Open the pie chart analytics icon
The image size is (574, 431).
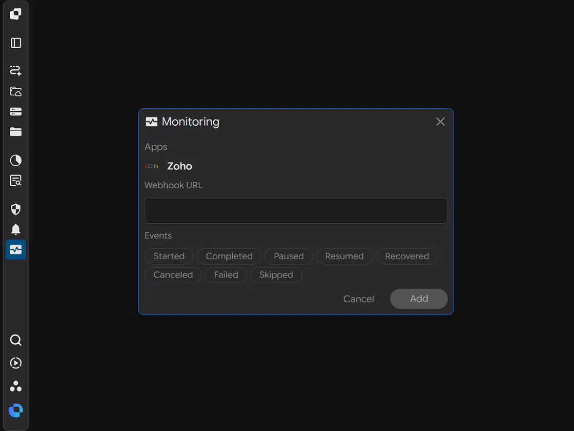click(x=16, y=160)
